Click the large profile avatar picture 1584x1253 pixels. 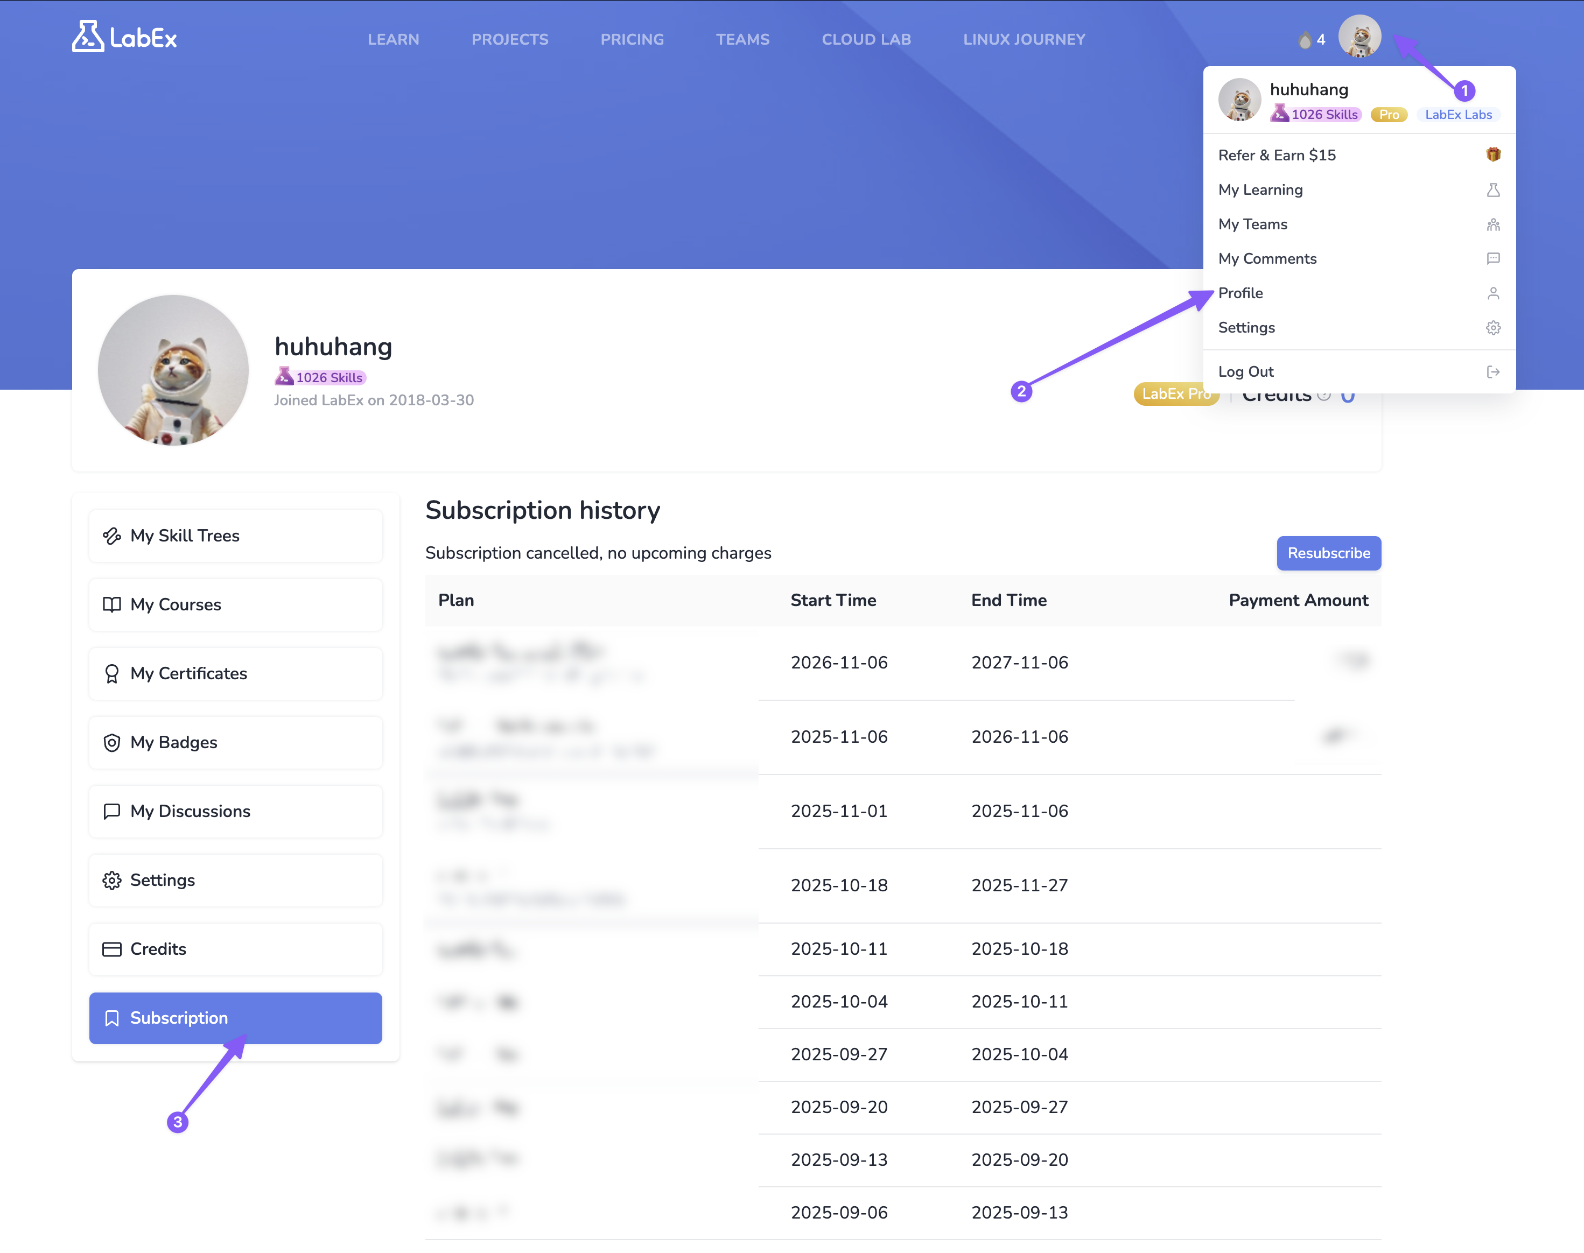pos(173,370)
